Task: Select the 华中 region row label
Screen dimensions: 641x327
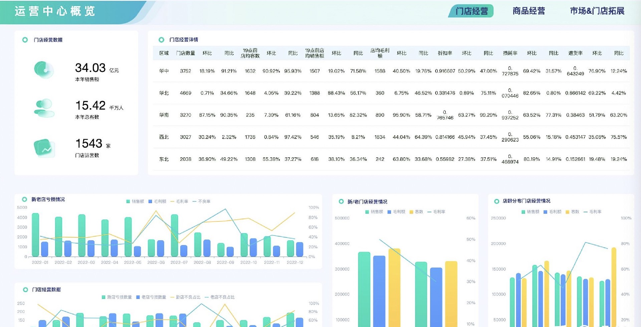Action: [x=164, y=71]
